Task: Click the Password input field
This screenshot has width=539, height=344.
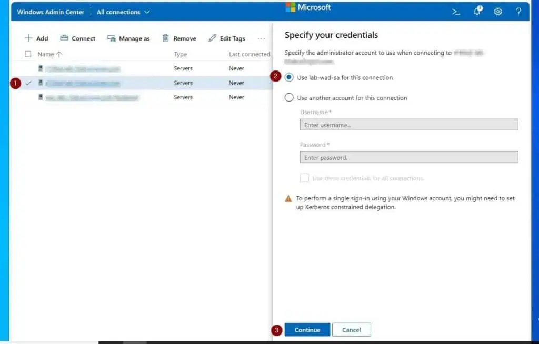Action: tap(408, 157)
